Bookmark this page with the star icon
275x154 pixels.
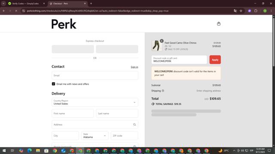(241, 11)
